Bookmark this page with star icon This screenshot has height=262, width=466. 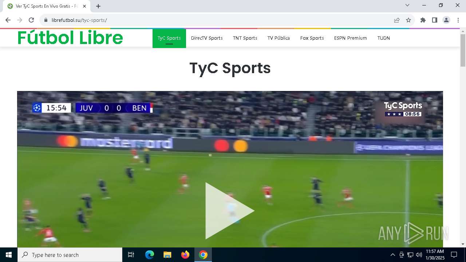pos(408,20)
